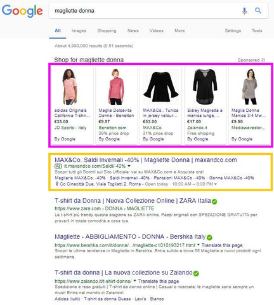Click Translate this page for Bershka
Viewport: 274px width, 305px height.
pyautogui.click(x=222, y=245)
